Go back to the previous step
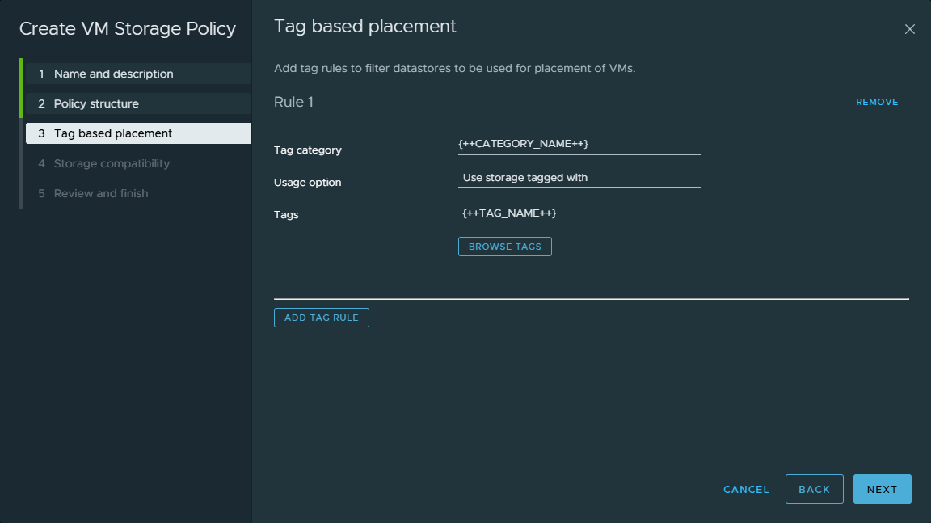The width and height of the screenshot is (931, 523). (814, 489)
